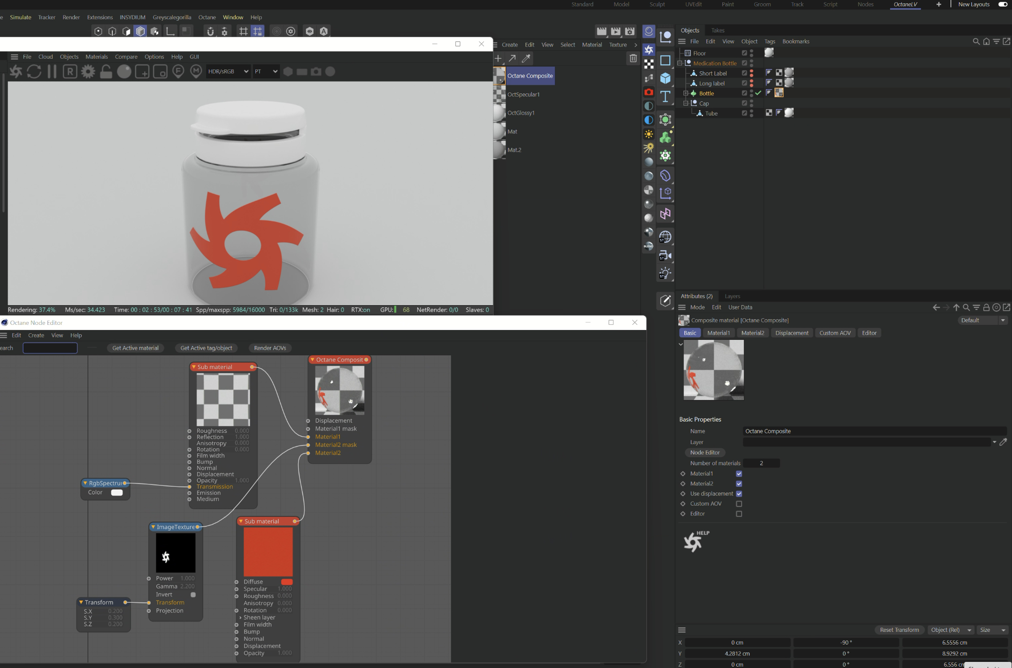Click the red Diffuse color swatch
Viewport: 1012px width, 668px height.
[x=287, y=582]
